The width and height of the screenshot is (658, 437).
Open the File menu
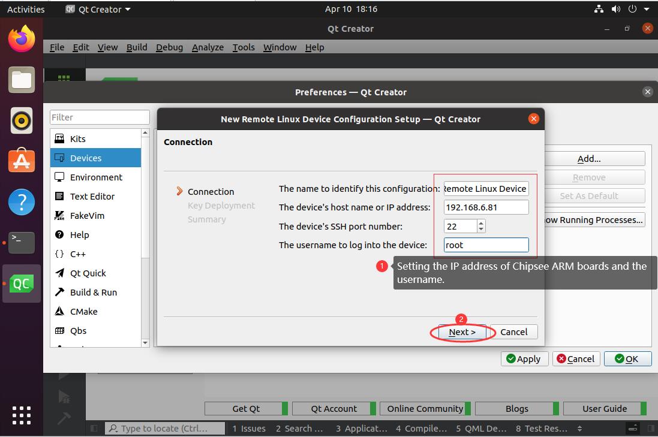coord(57,47)
